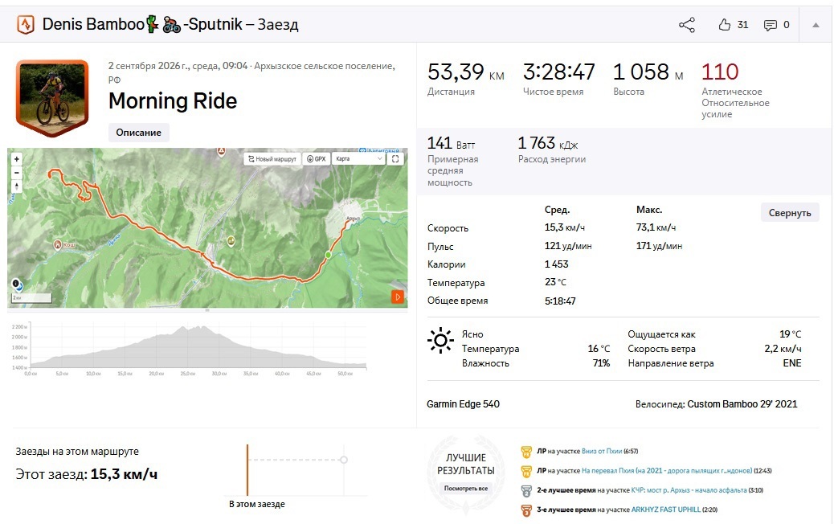View all best results via Посмотреть все
Image resolution: width=834 pixels, height=524 pixels.
click(466, 489)
